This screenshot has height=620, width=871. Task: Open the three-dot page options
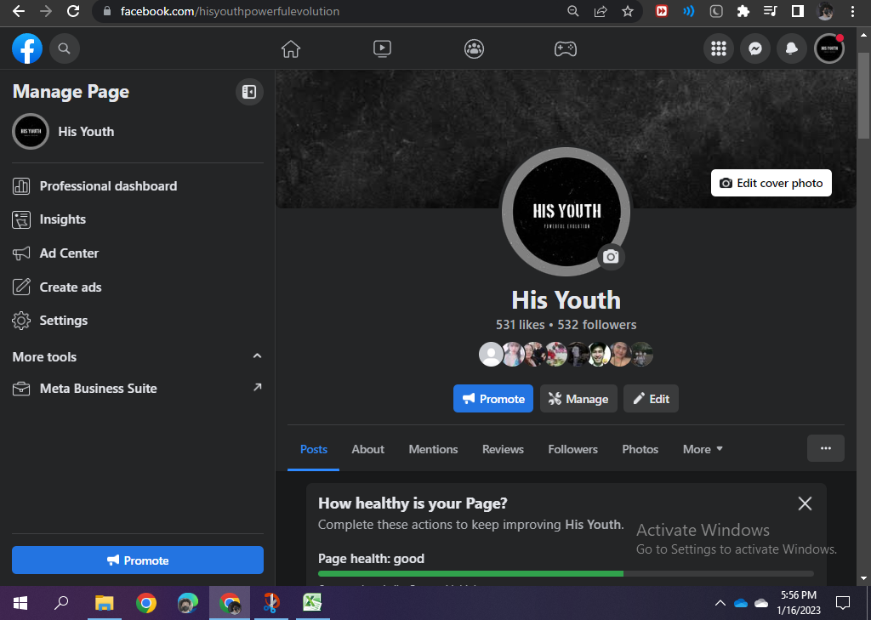[x=825, y=448]
